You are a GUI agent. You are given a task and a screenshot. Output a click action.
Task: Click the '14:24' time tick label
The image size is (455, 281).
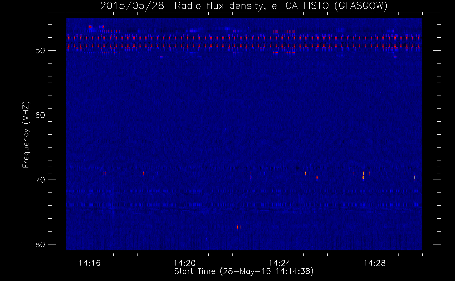point(280,263)
